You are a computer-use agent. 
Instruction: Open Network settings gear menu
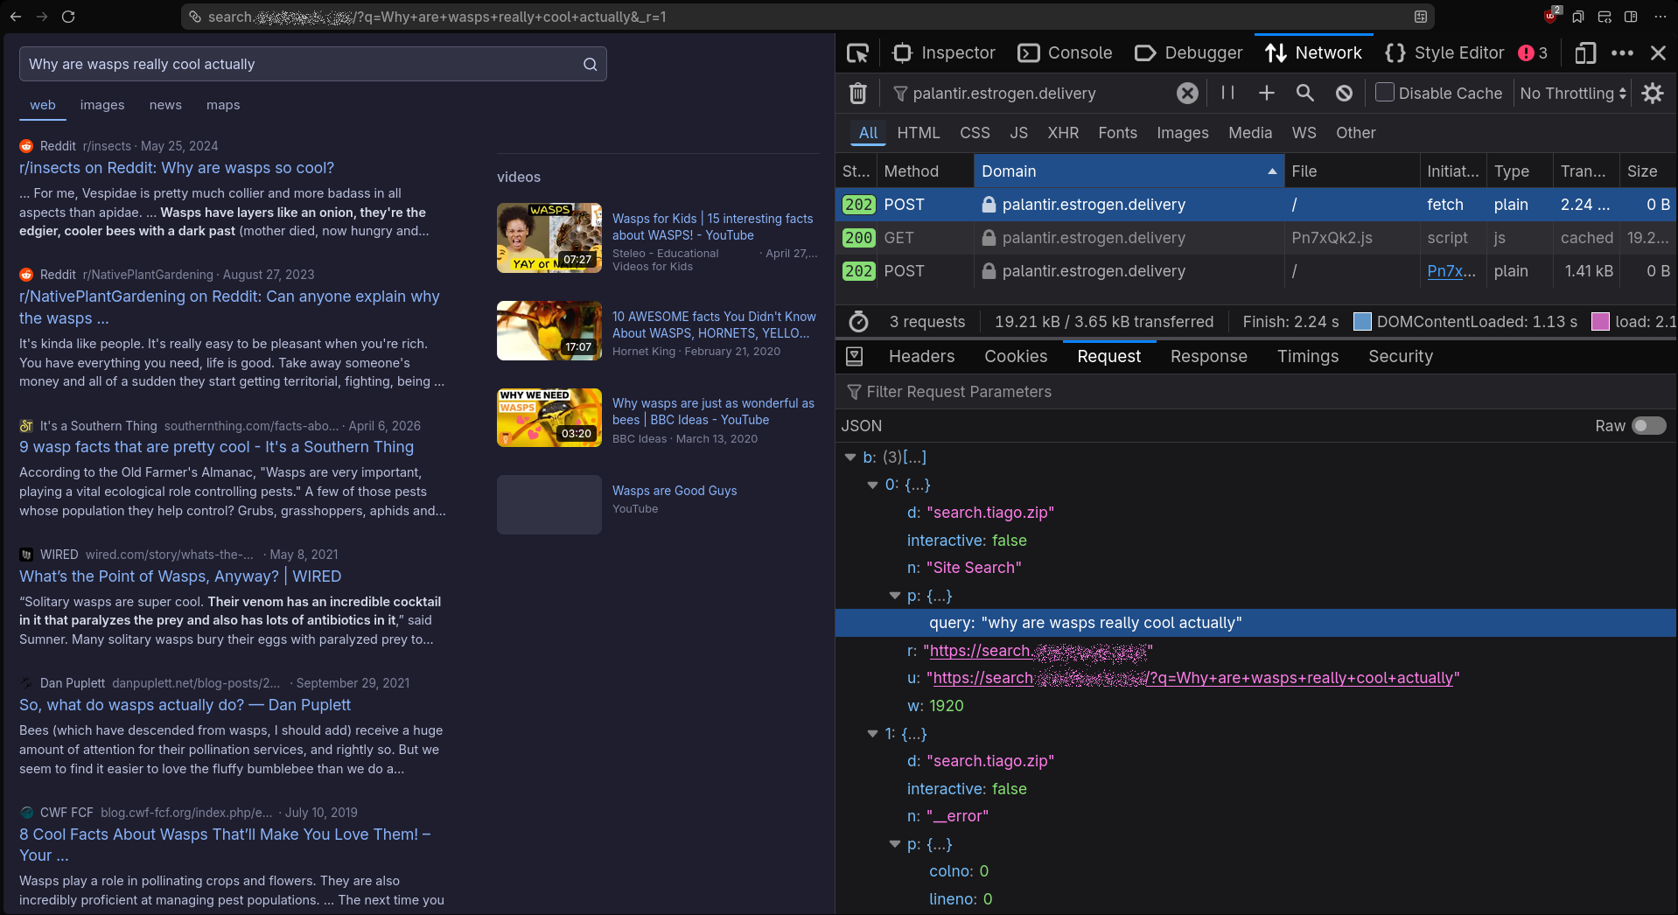[x=1653, y=93]
